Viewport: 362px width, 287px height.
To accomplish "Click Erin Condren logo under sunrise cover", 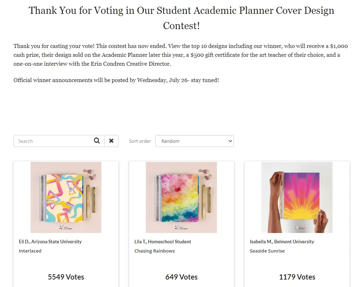I will click(300, 228).
